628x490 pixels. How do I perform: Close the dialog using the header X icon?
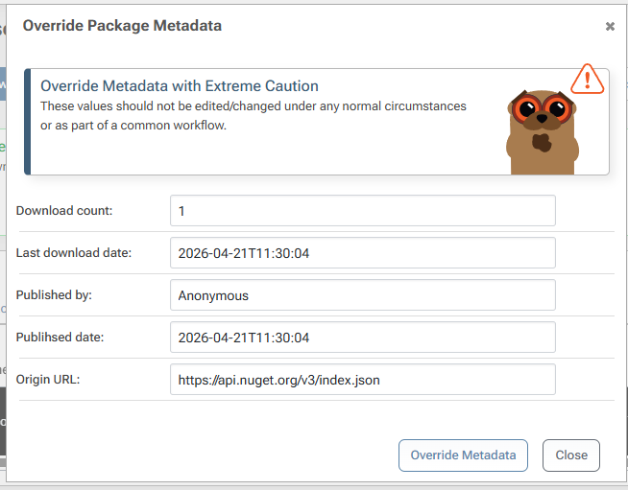610,27
